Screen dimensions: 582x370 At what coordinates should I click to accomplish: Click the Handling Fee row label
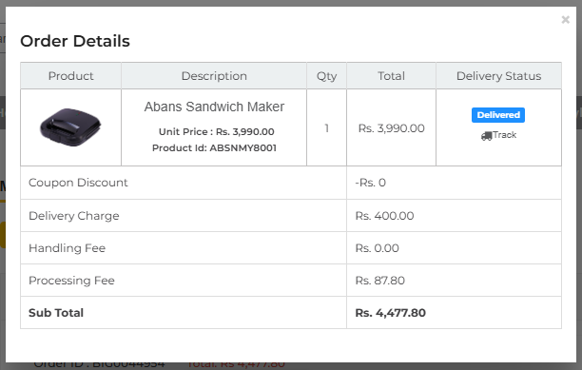pos(67,248)
